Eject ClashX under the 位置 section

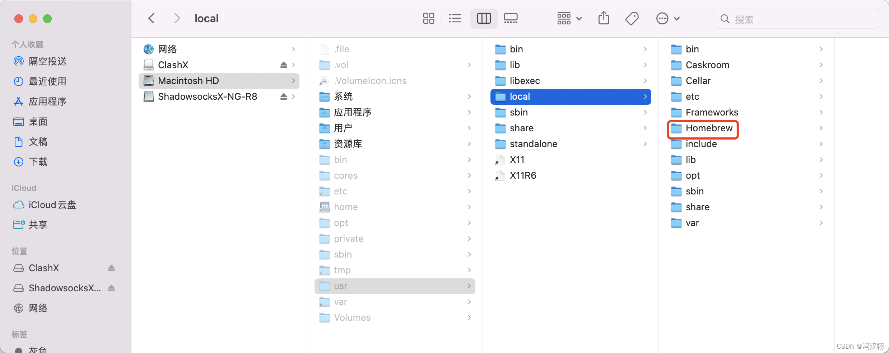(111, 268)
